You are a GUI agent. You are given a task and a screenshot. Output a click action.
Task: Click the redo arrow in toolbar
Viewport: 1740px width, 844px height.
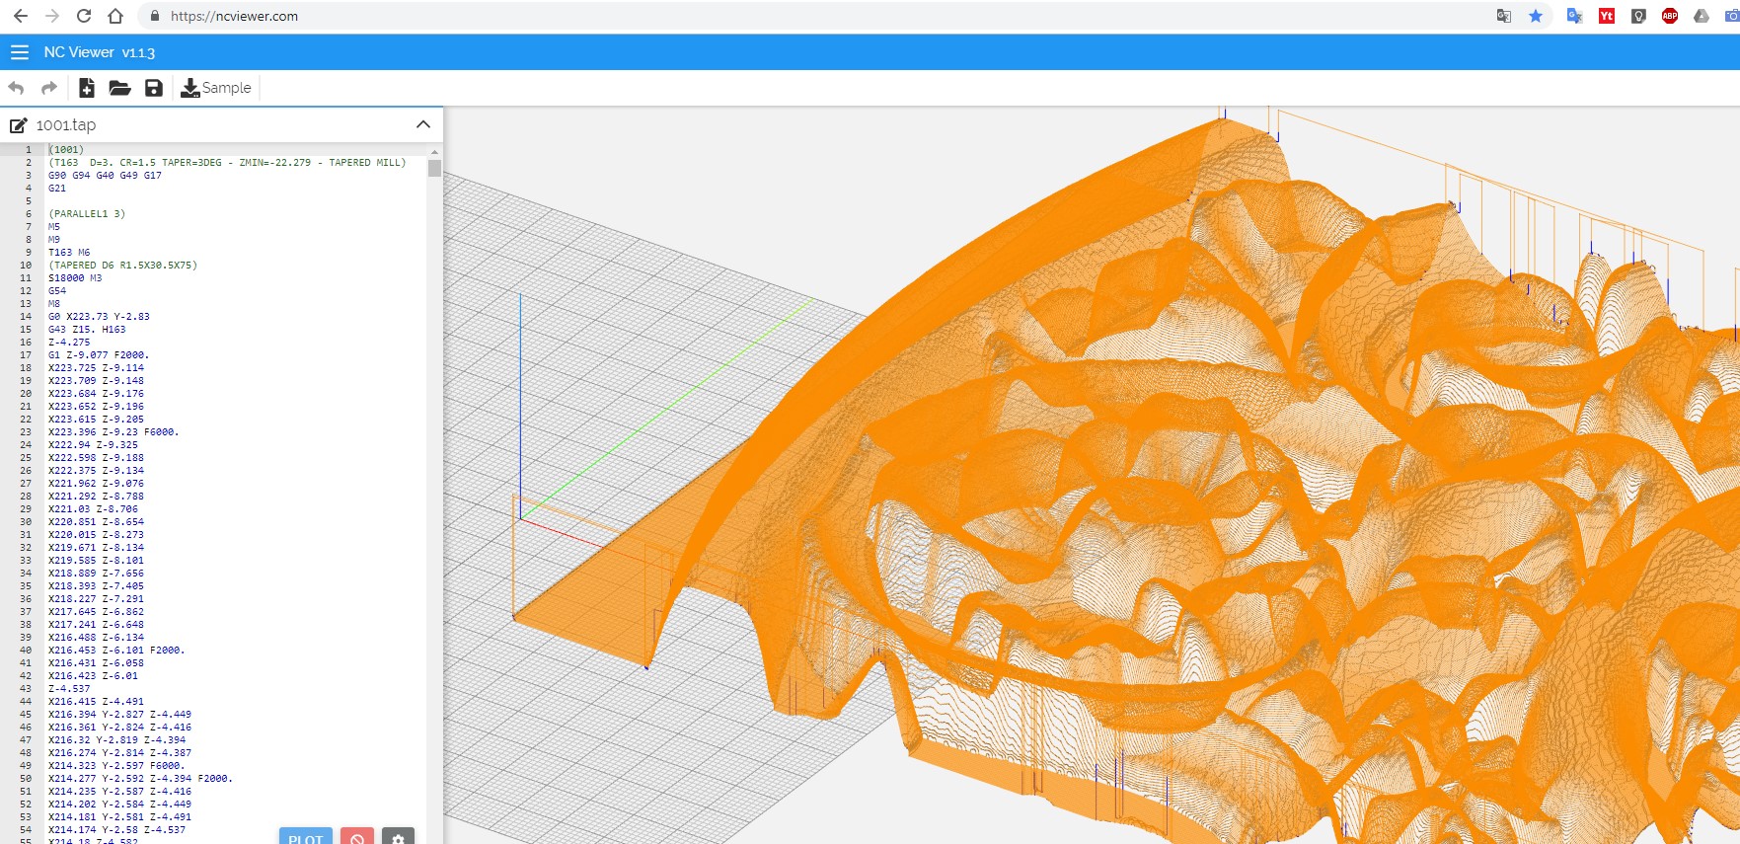pyautogui.click(x=48, y=88)
